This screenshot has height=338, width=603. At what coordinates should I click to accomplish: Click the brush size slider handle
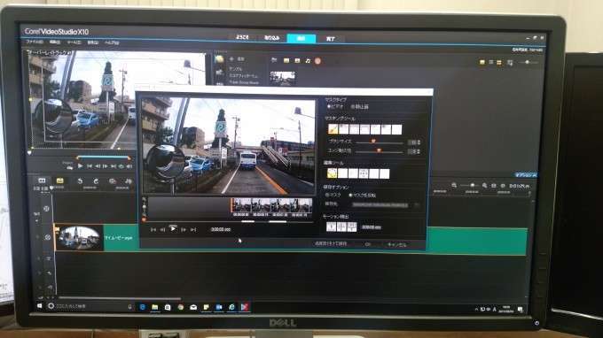[372, 142]
